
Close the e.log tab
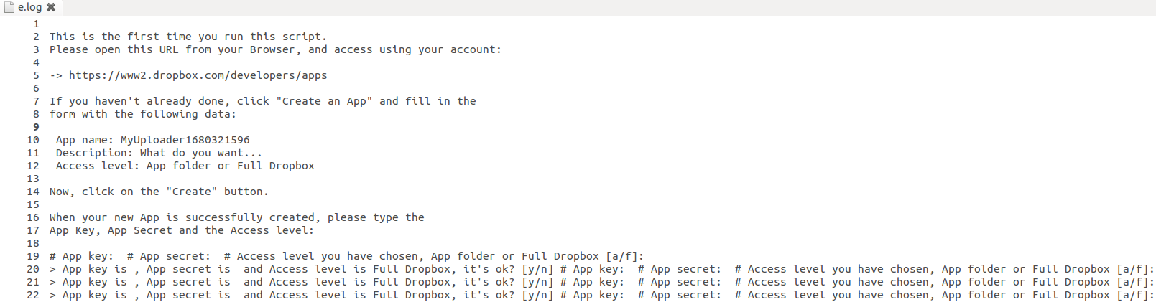coord(51,7)
